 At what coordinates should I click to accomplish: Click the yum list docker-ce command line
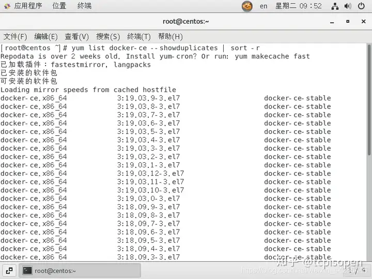[x=130, y=48]
